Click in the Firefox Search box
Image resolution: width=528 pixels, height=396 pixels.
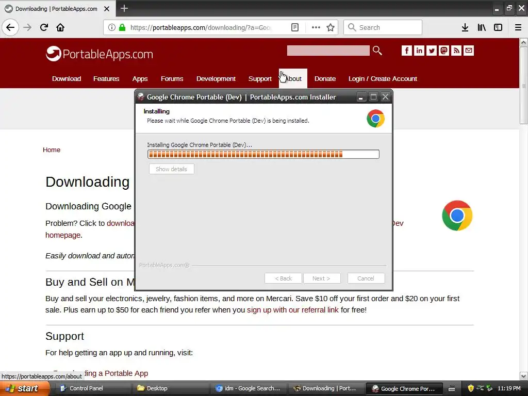point(383,27)
